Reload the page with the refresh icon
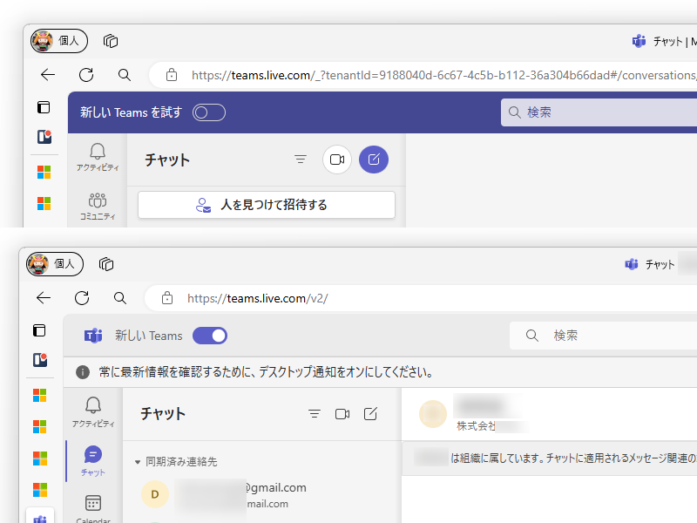Screen dimensions: 697x523 (x=85, y=75)
